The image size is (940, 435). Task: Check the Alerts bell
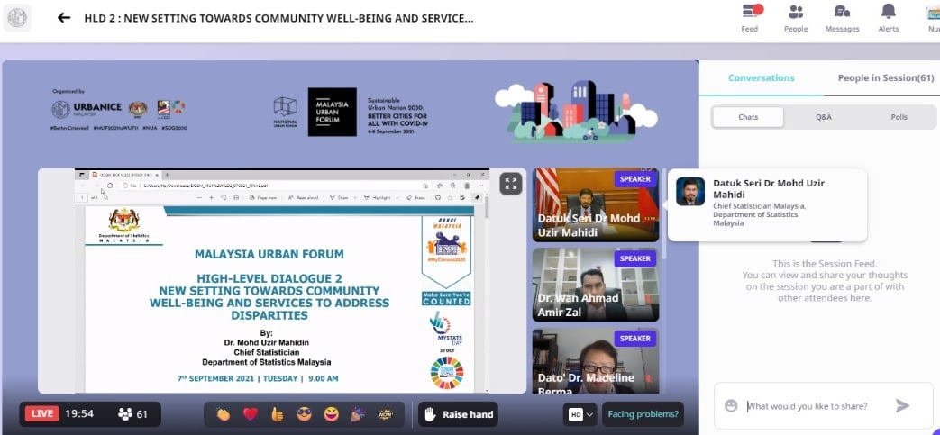pos(888,18)
